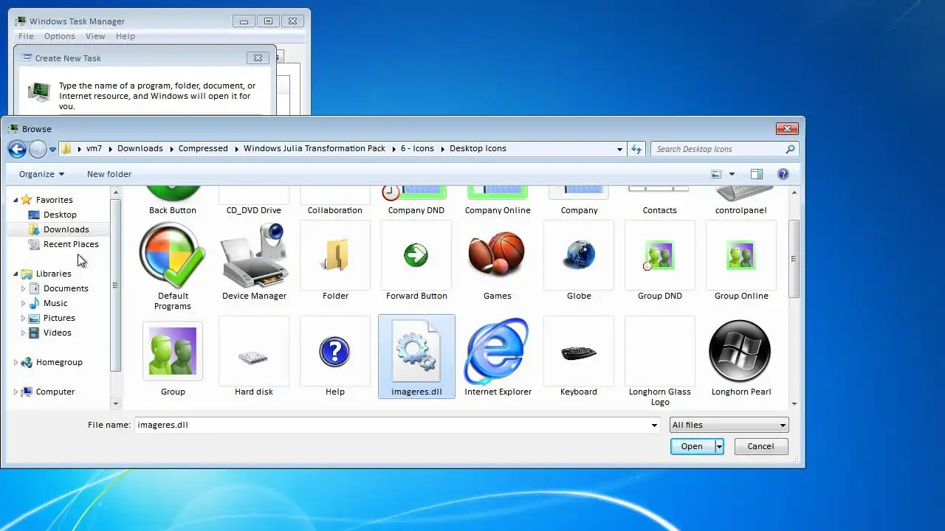This screenshot has width=945, height=531.
Task: Expand the Videos library node
Action: pos(23,333)
